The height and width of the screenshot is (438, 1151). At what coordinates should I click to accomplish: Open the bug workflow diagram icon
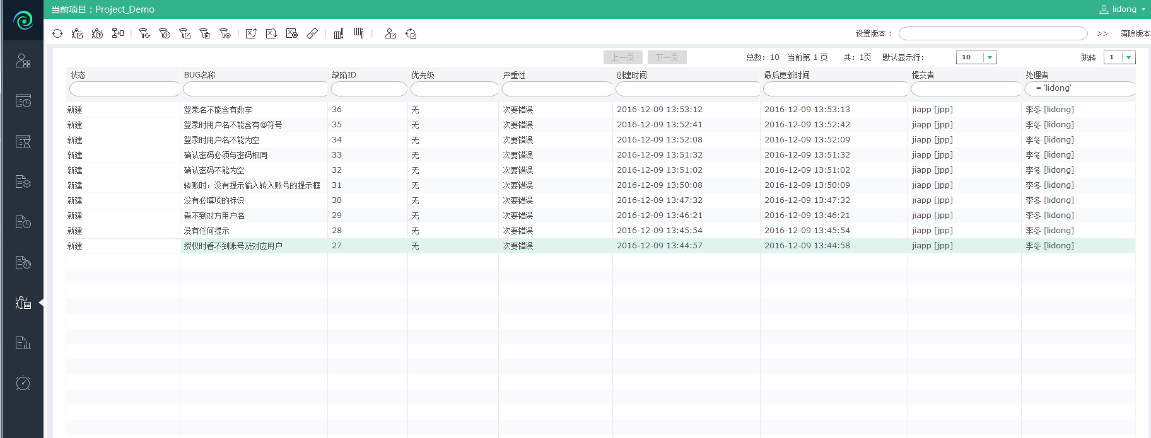pos(118,33)
